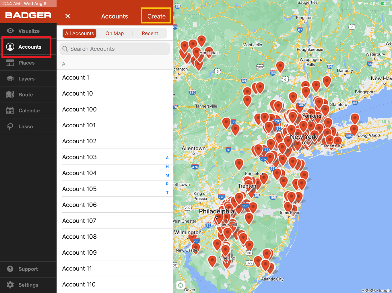
Task: Switch to On Map tab
Action: pyautogui.click(x=115, y=33)
